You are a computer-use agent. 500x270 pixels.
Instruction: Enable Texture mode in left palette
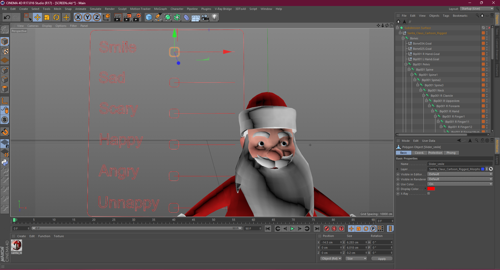tap(5, 51)
